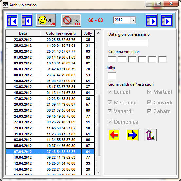Click the Jolly input box
Image resolution: width=181 pixels, height=181 pixels.
point(112,76)
